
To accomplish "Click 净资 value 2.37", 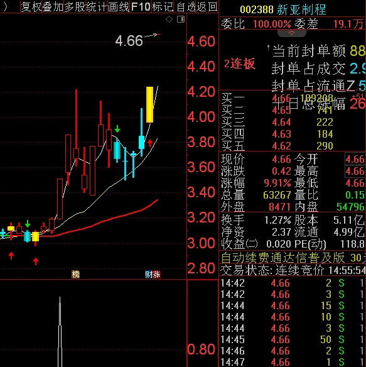I will click(x=281, y=232).
